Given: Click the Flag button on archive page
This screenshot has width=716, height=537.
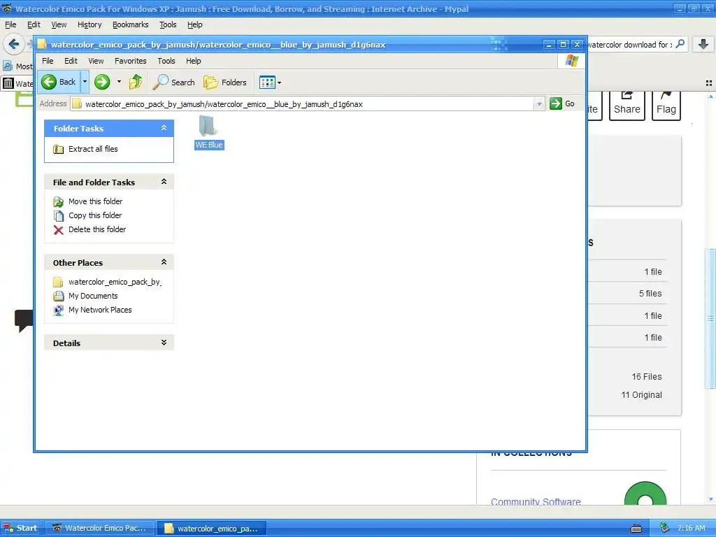Looking at the screenshot, I should pos(666,105).
